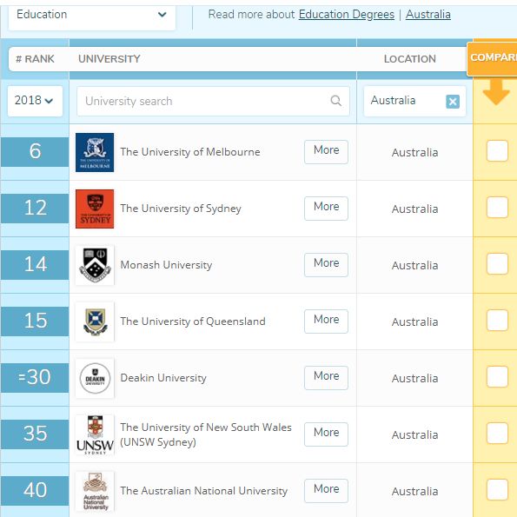This screenshot has width=517, height=517.
Task: Click The University of Sydney name
Action: click(x=181, y=209)
